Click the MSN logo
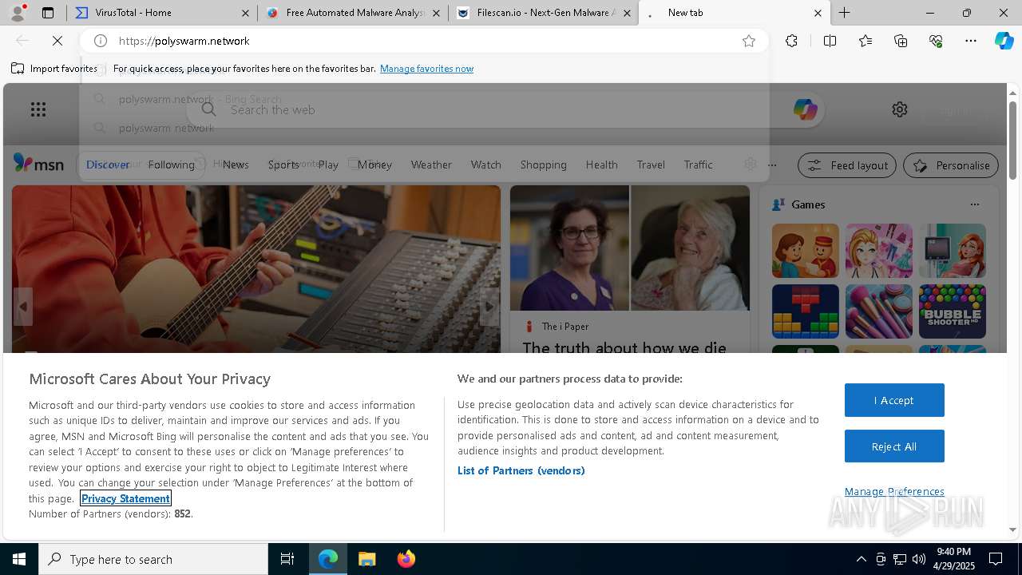1022x575 pixels. point(38,165)
